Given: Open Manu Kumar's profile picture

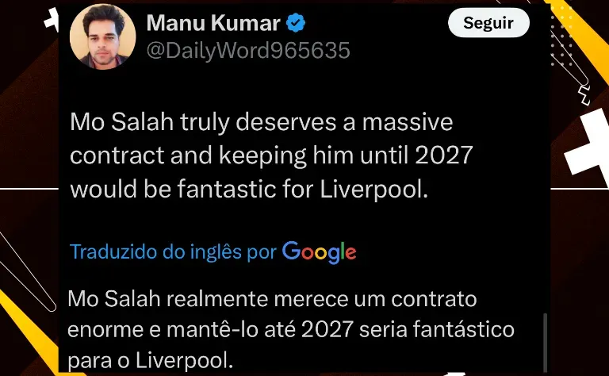Looking at the screenshot, I should pyautogui.click(x=102, y=37).
